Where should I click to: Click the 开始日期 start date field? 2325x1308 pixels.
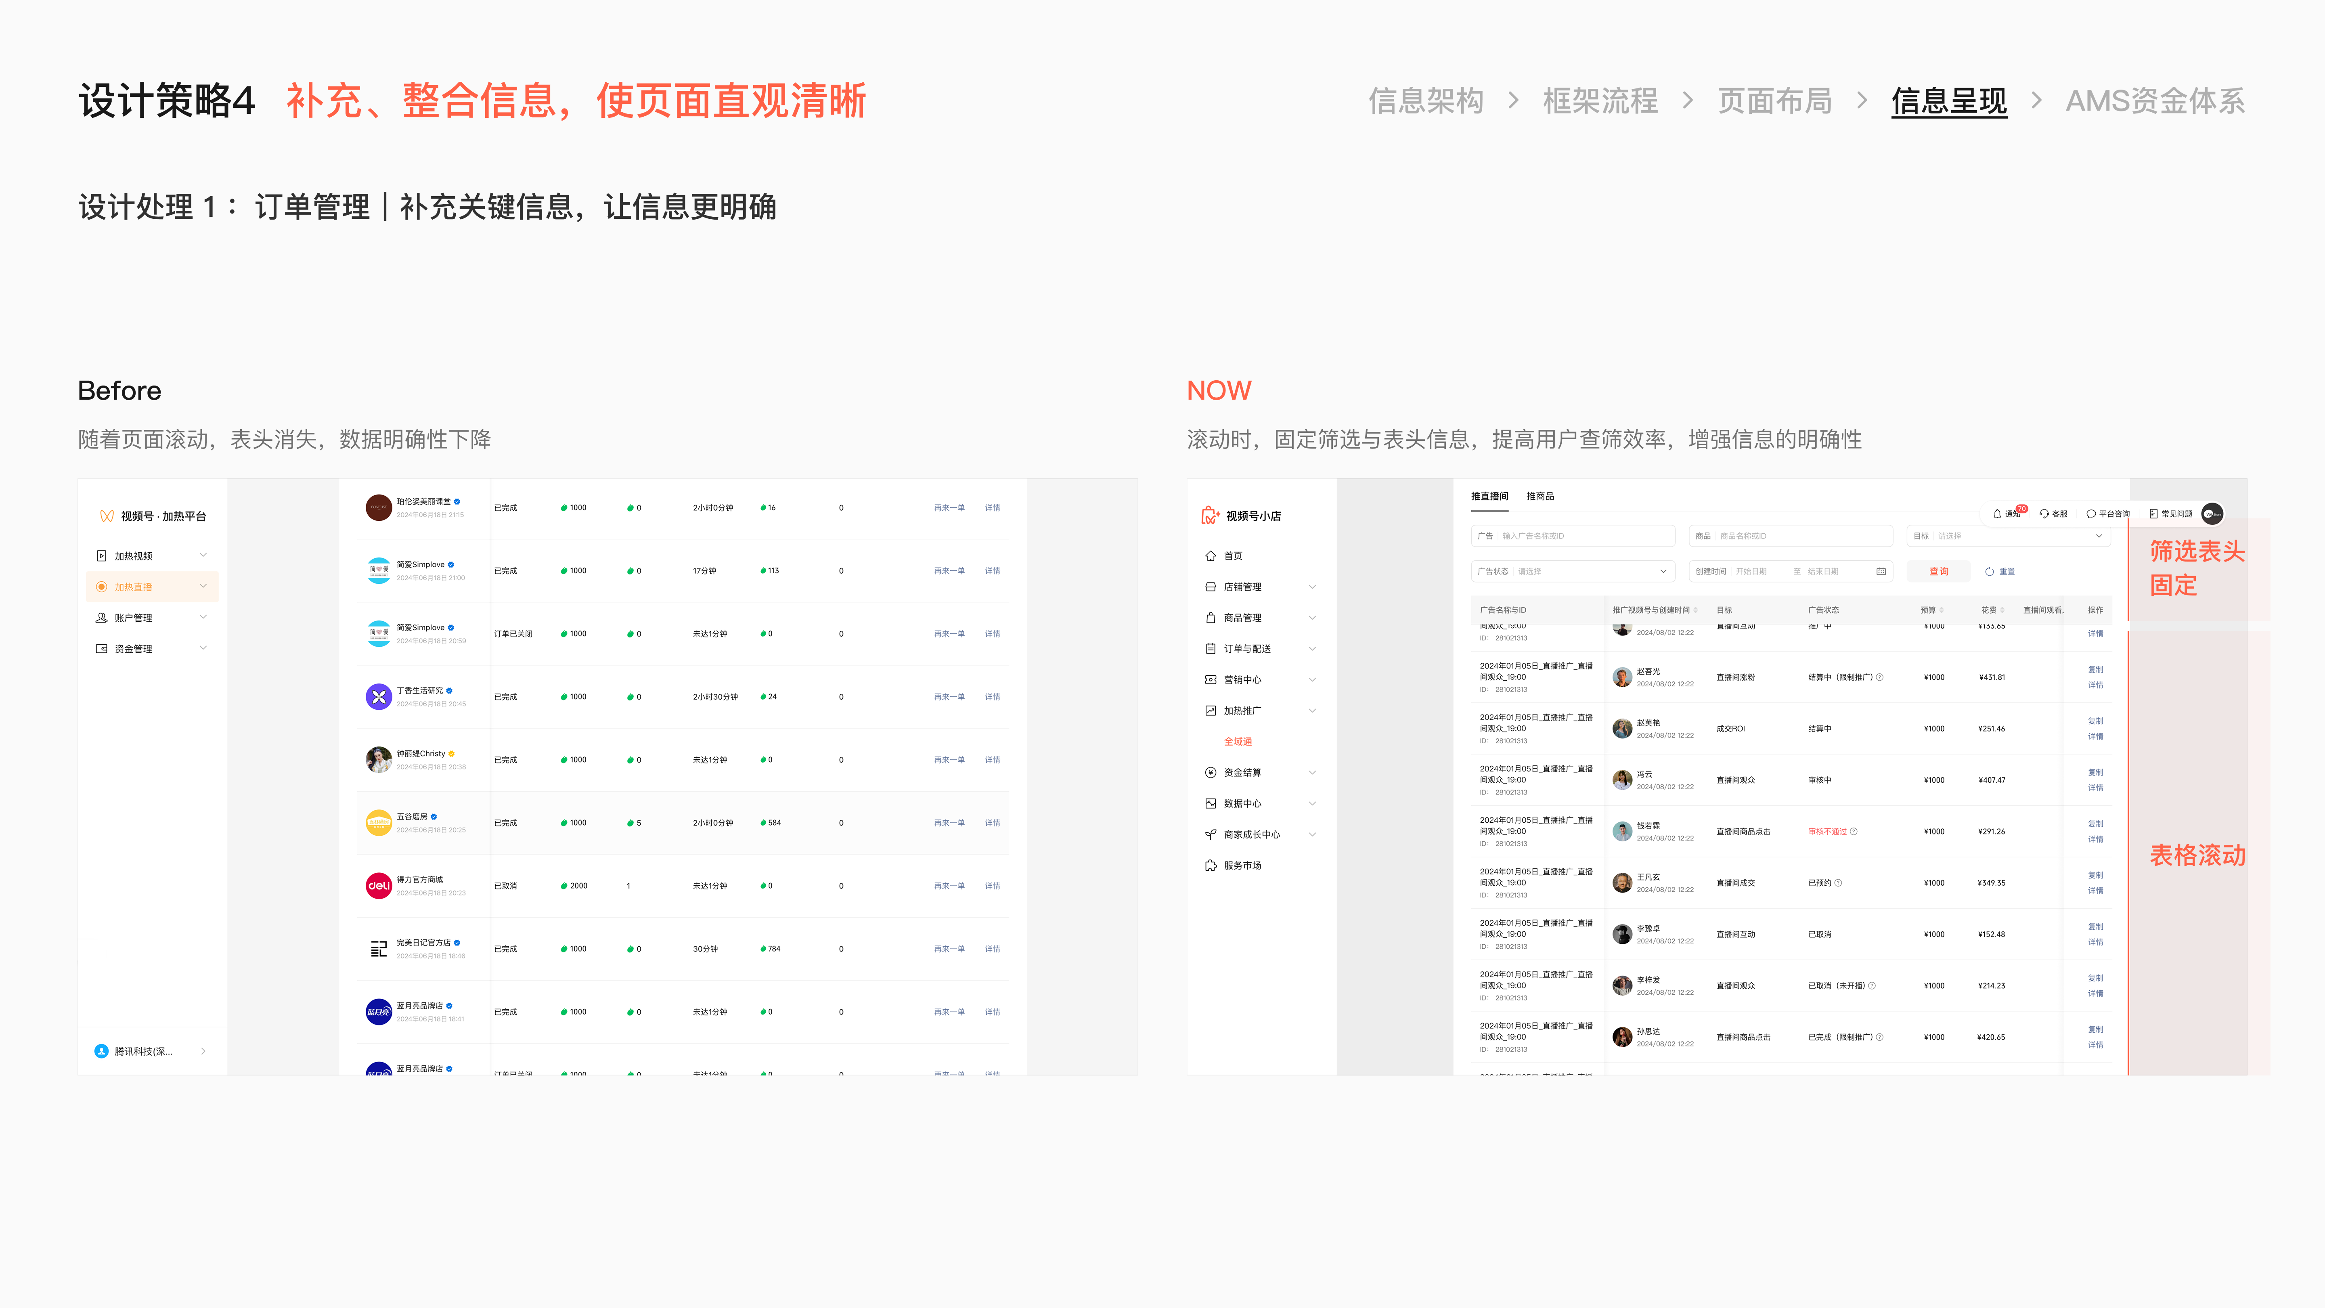pyautogui.click(x=1751, y=571)
